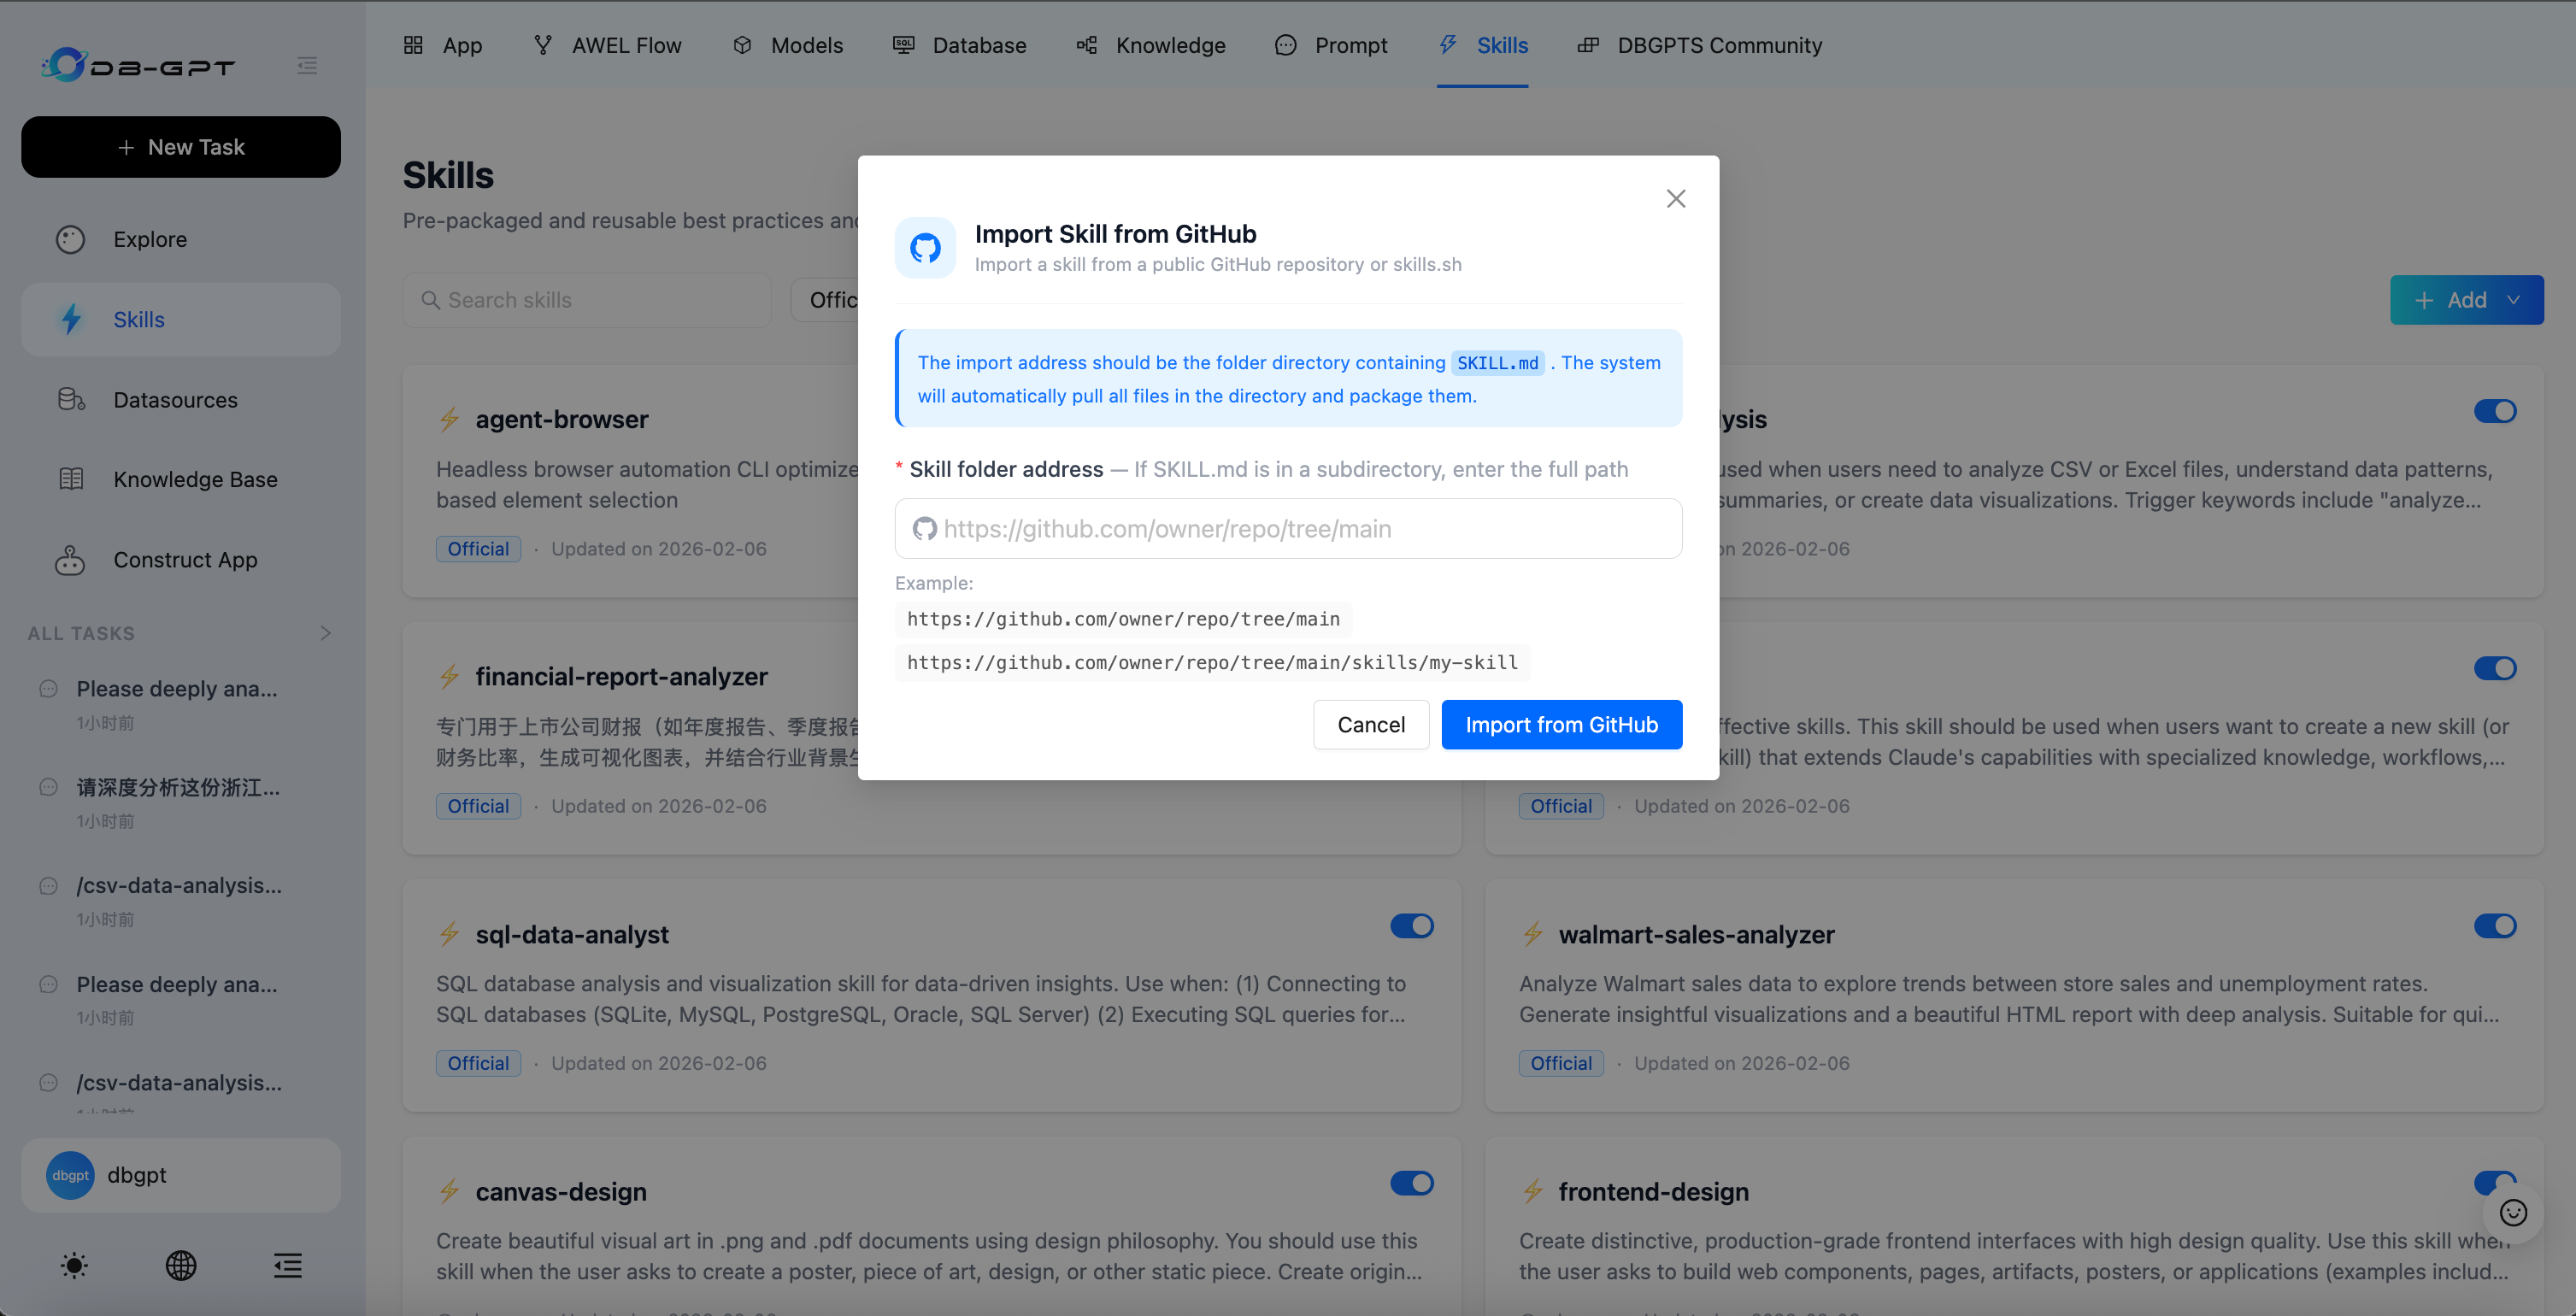Switch to the Database tab
This screenshot has height=1316, width=2576.
point(959,45)
